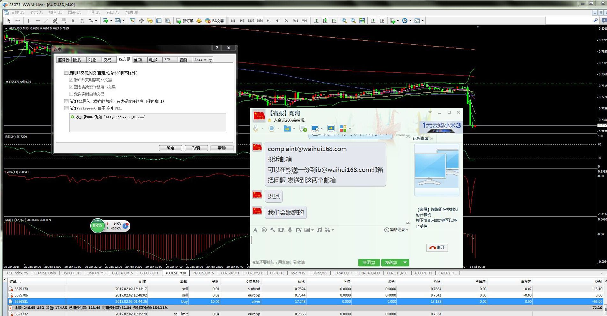Click the add new URL entry field
Image resolution: width=607 pixels, height=316 pixels.
point(147,117)
